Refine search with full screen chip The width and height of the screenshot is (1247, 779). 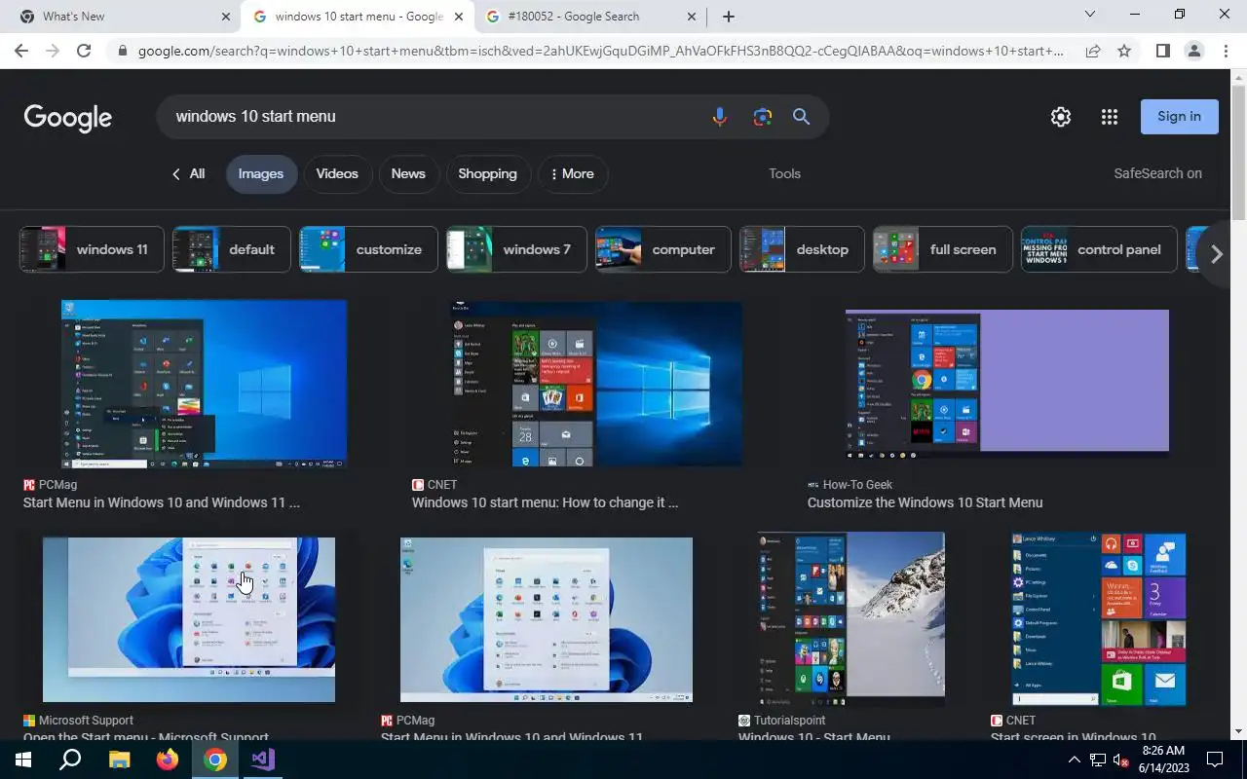(942, 250)
